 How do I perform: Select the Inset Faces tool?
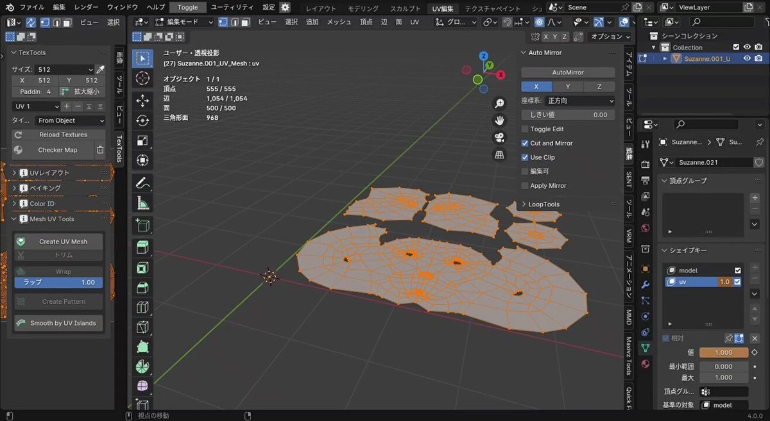[142, 268]
